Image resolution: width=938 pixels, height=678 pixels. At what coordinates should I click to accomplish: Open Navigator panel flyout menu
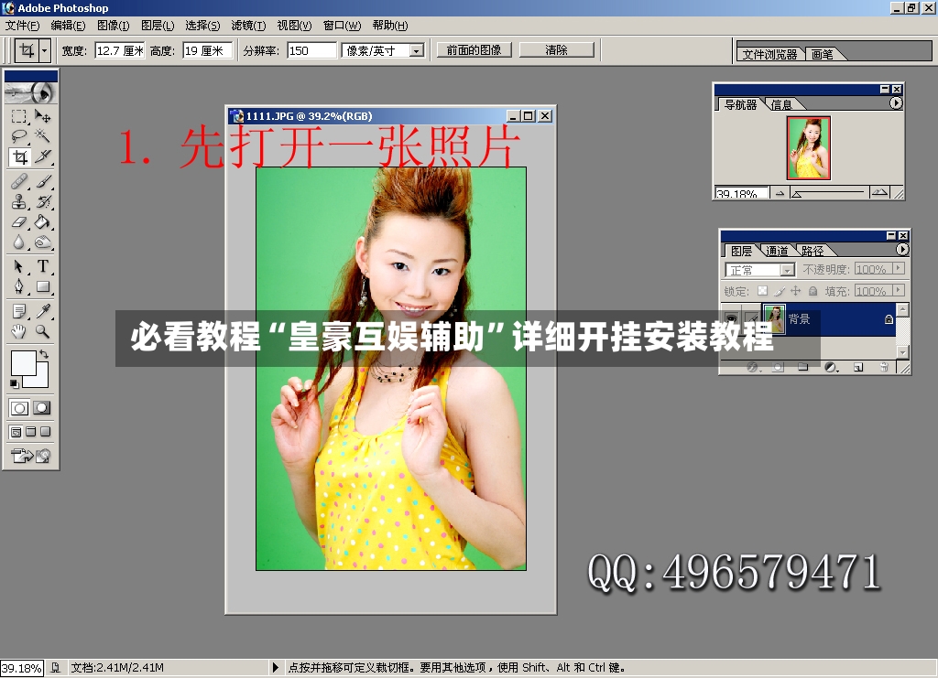896,102
